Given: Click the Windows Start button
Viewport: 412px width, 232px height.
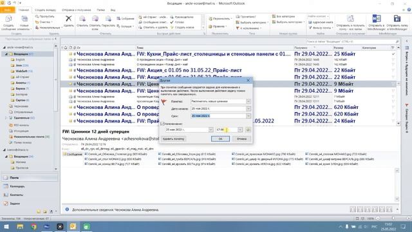Looking at the screenshot, I should (x=6, y=226).
